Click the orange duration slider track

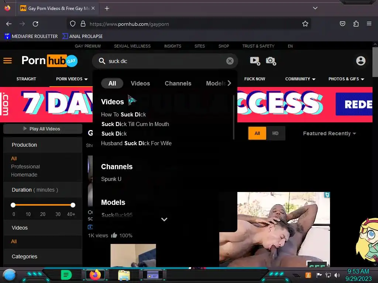click(43, 205)
